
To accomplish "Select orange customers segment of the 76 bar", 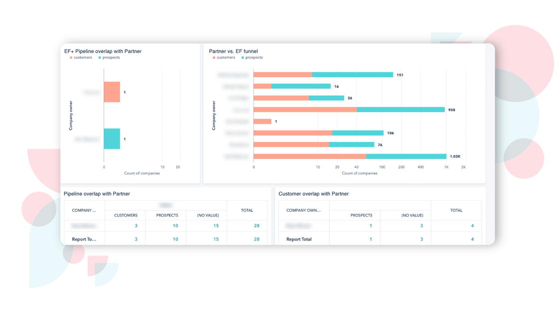I will [x=291, y=145].
